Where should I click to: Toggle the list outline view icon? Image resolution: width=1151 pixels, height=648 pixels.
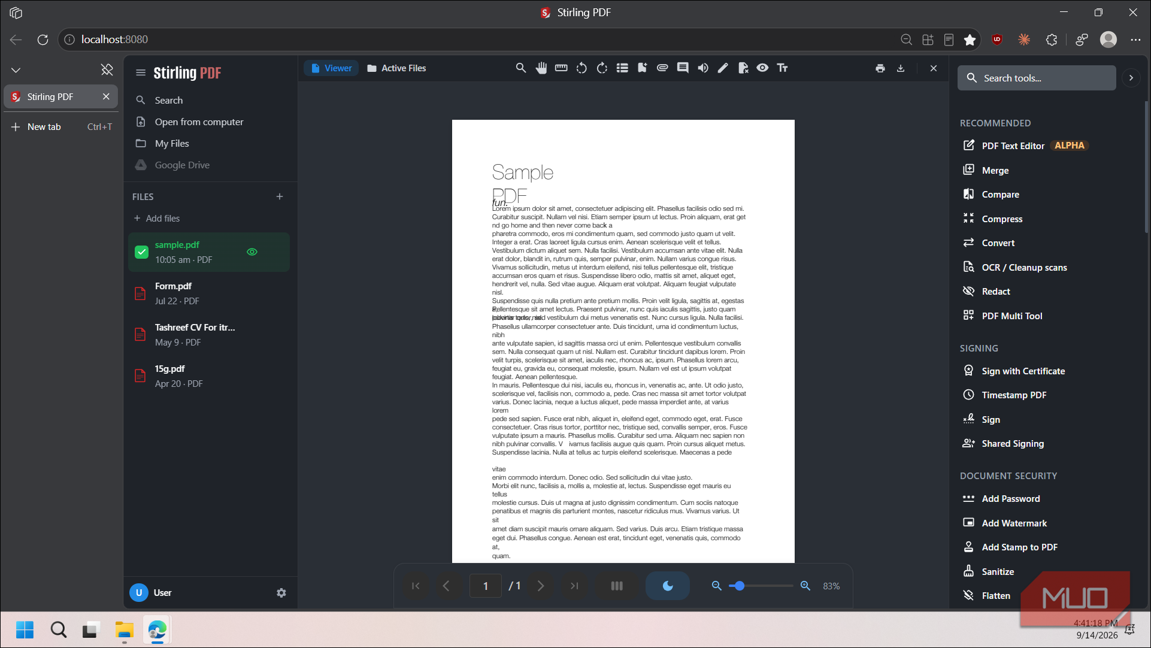click(x=622, y=68)
